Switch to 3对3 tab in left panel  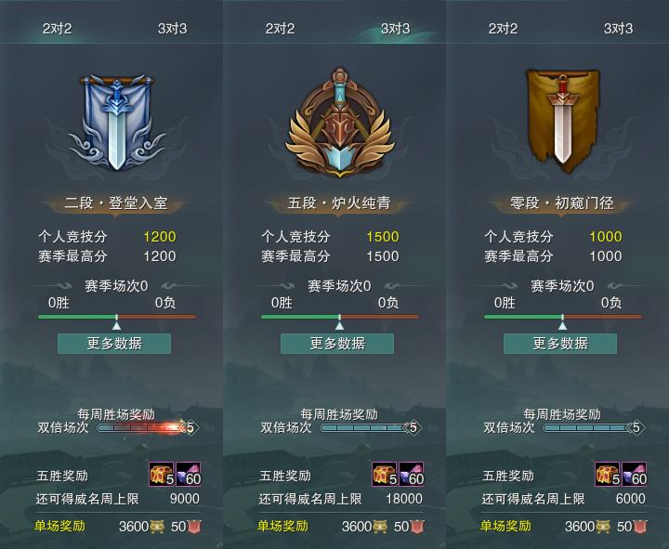[173, 29]
